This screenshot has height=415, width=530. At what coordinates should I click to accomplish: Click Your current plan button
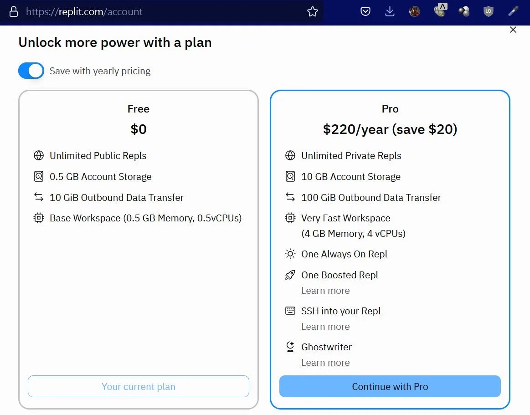(x=138, y=386)
